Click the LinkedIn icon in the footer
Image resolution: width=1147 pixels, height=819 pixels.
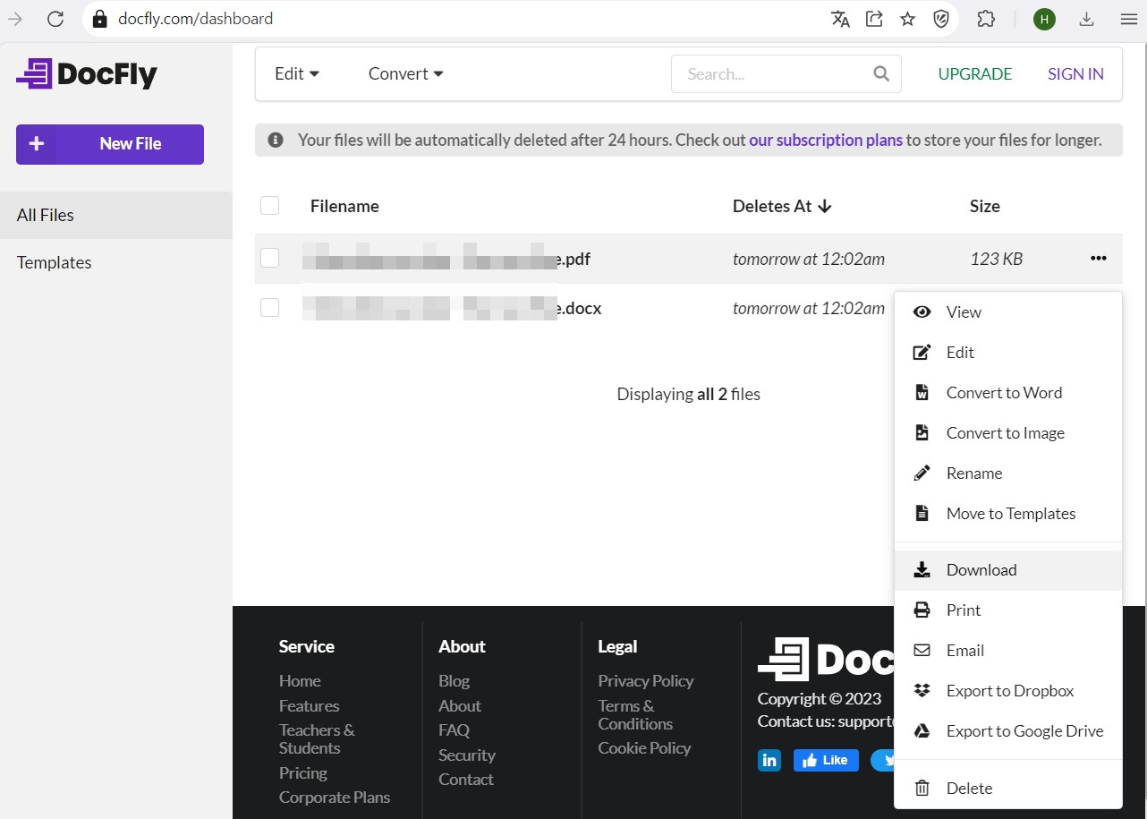pyautogui.click(x=769, y=760)
